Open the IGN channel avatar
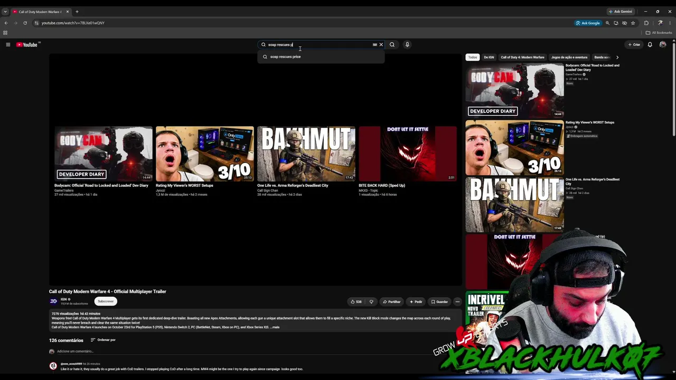The width and height of the screenshot is (676, 380). coord(53,301)
